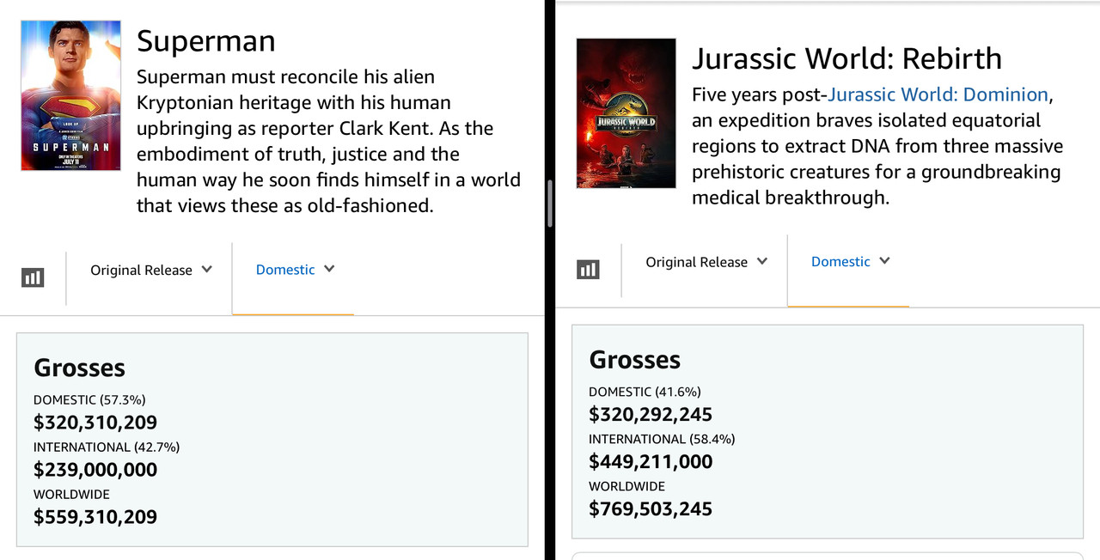Click the Grosses heading in the Jurassic World pane

[634, 360]
